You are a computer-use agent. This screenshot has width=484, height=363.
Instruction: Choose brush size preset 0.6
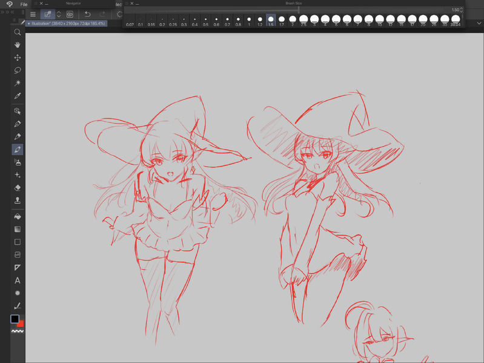click(216, 21)
